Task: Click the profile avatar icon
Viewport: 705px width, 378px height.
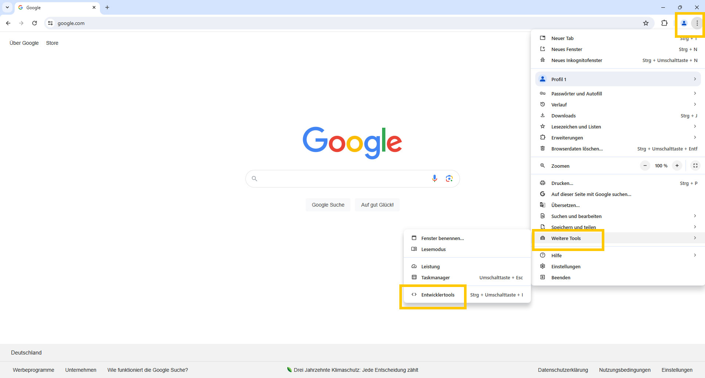Action: (684, 23)
